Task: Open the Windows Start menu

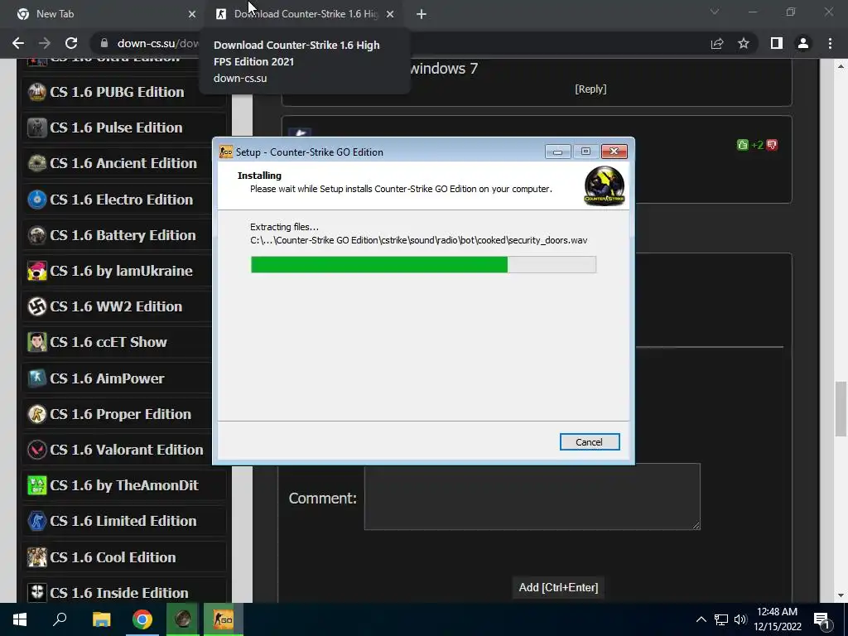Action: pos(20,619)
